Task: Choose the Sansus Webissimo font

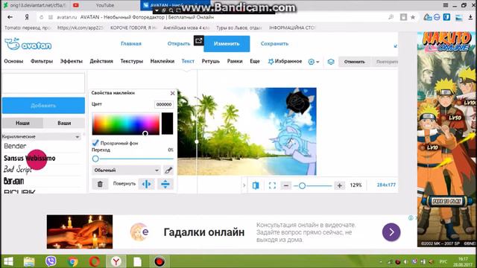Action: point(30,159)
